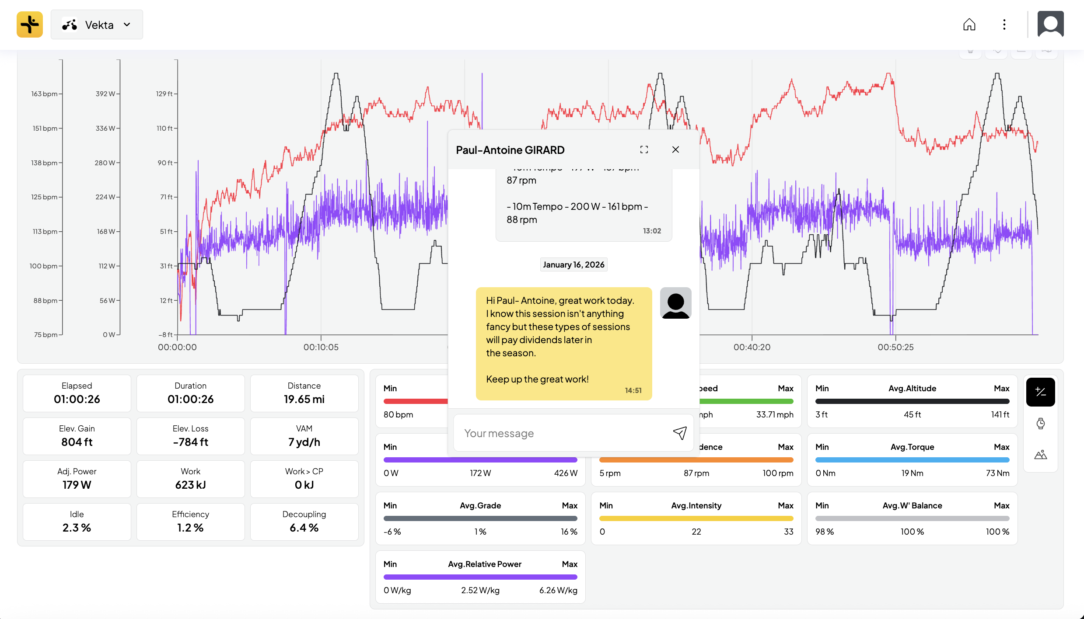Click the Avg.Altitude black range bar
The height and width of the screenshot is (619, 1084).
pos(912,401)
